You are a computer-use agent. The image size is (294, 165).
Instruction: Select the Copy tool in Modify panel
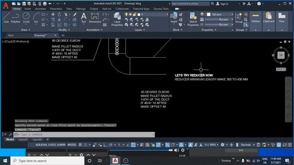[x=53, y=19]
